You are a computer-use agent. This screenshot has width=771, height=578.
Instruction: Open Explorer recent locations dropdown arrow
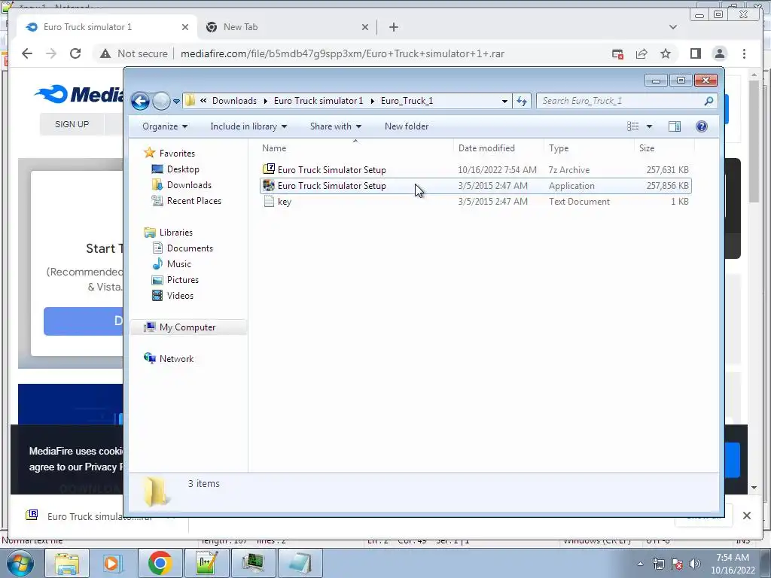[x=176, y=102]
